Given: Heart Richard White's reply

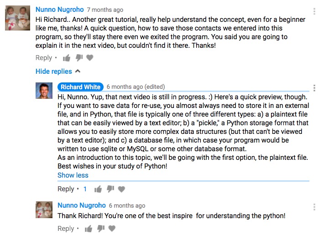Looking at the screenshot, I should click(121, 189).
